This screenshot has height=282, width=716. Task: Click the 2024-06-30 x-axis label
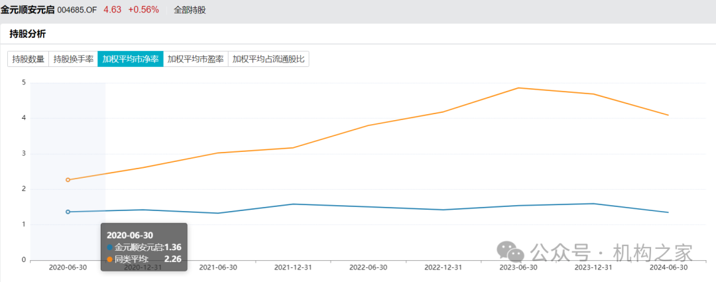pyautogui.click(x=668, y=268)
